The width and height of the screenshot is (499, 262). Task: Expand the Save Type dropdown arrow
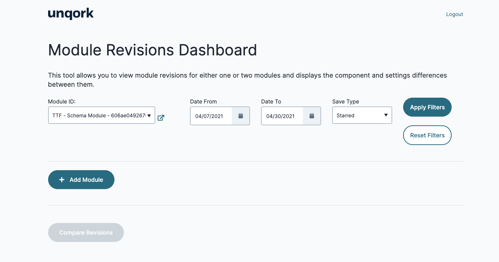point(386,116)
